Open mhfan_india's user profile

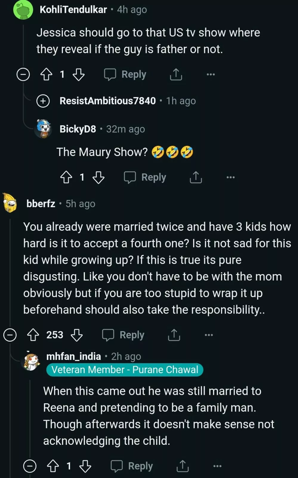tap(73, 356)
